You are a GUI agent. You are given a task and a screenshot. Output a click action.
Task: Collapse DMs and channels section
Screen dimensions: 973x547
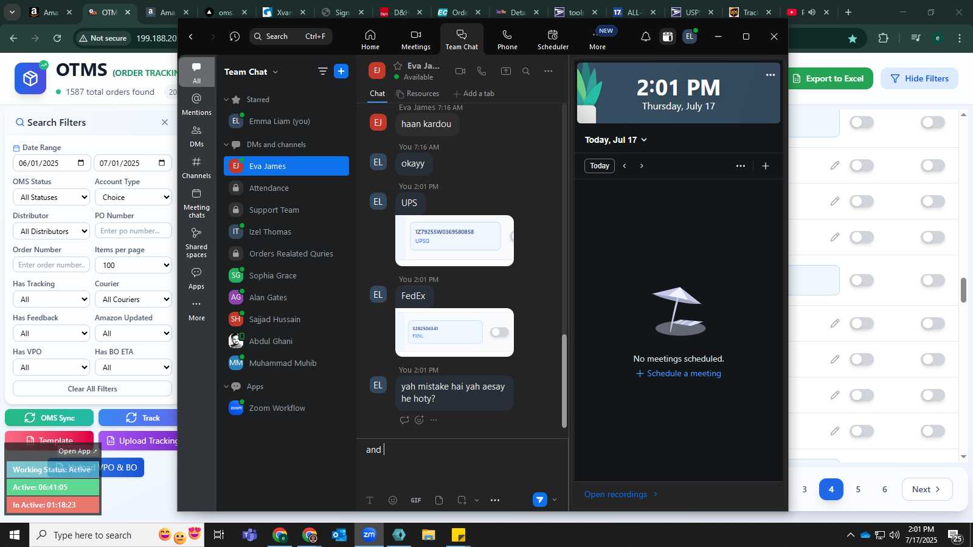pos(226,145)
